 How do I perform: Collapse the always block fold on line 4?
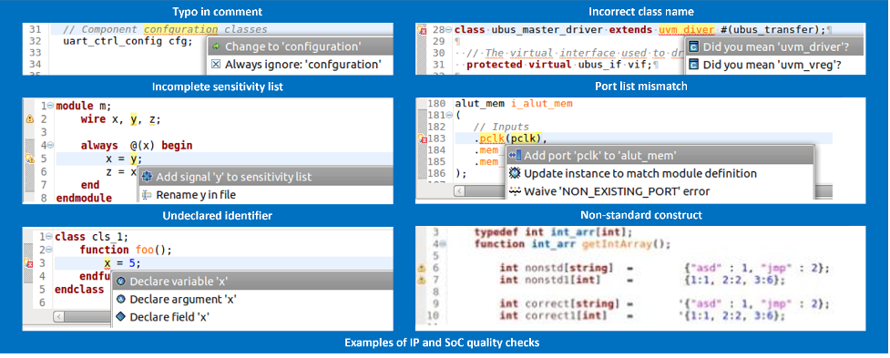[50, 146]
